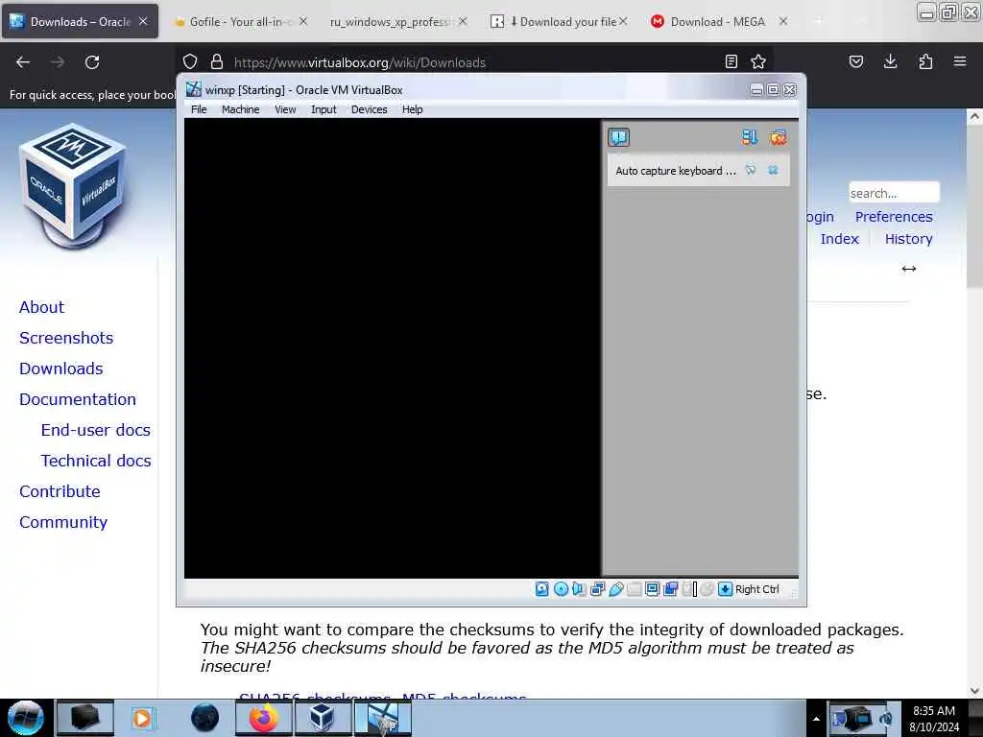
Task: Click the network indicator in VM status bar
Action: coord(597,589)
